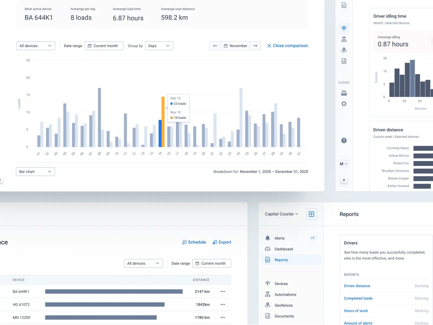Open the user M account menu
This screenshot has width=433, height=325.
click(344, 164)
